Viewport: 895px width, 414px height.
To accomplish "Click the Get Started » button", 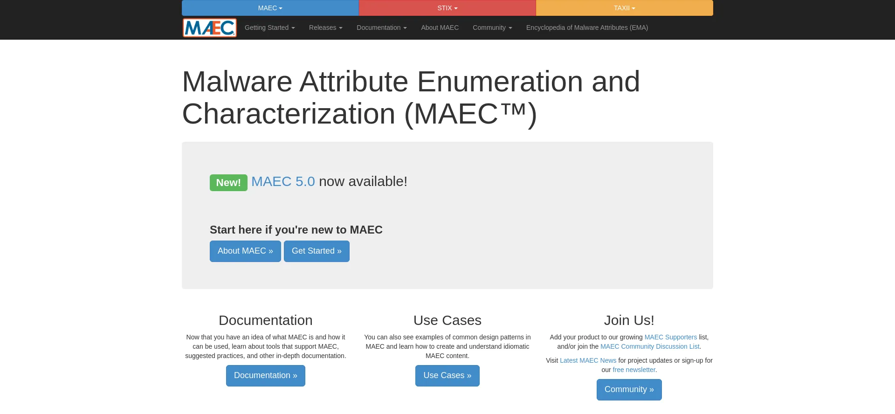I will pyautogui.click(x=317, y=251).
